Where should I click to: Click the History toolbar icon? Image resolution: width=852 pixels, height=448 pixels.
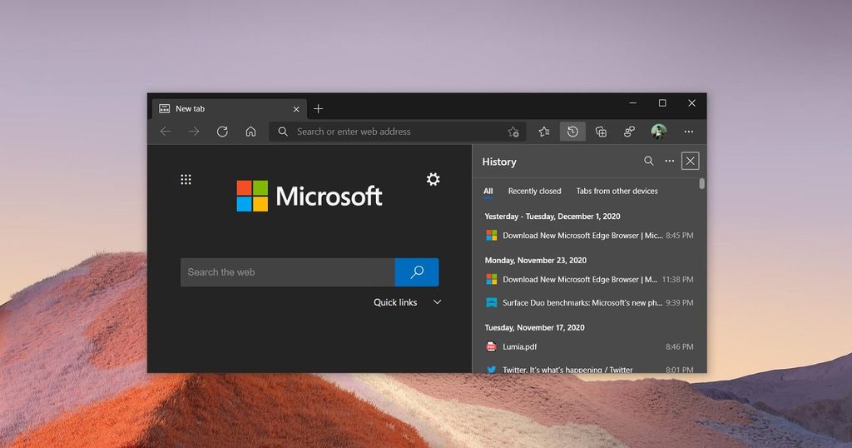(572, 132)
